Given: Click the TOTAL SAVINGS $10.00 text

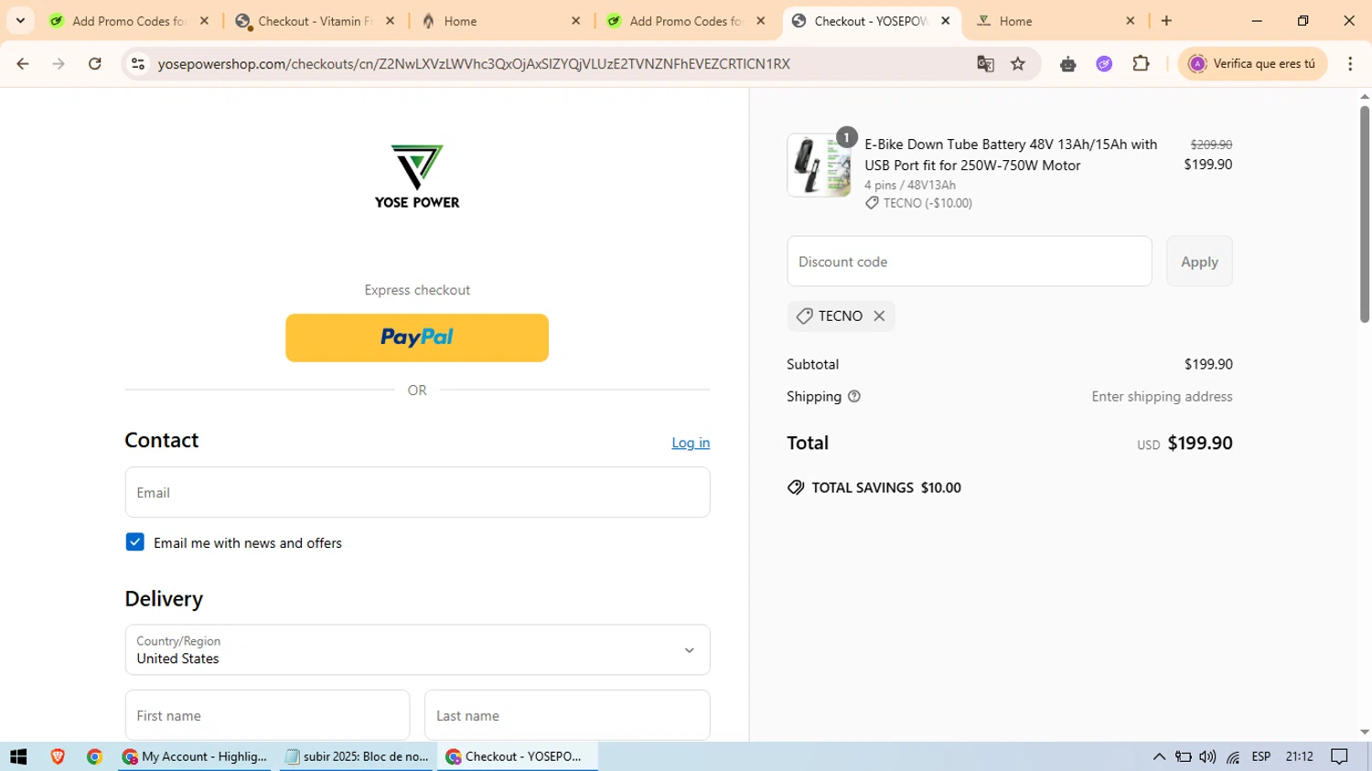Looking at the screenshot, I should (x=885, y=487).
